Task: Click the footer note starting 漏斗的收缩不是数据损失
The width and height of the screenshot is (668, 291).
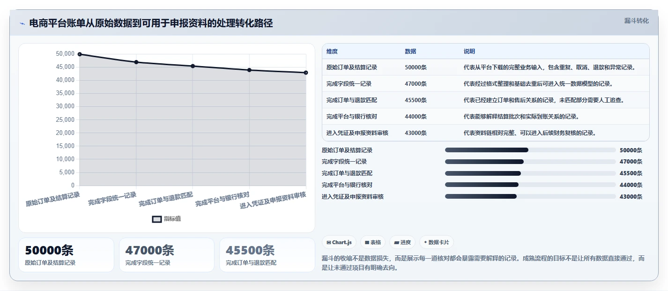Action: tap(483, 263)
